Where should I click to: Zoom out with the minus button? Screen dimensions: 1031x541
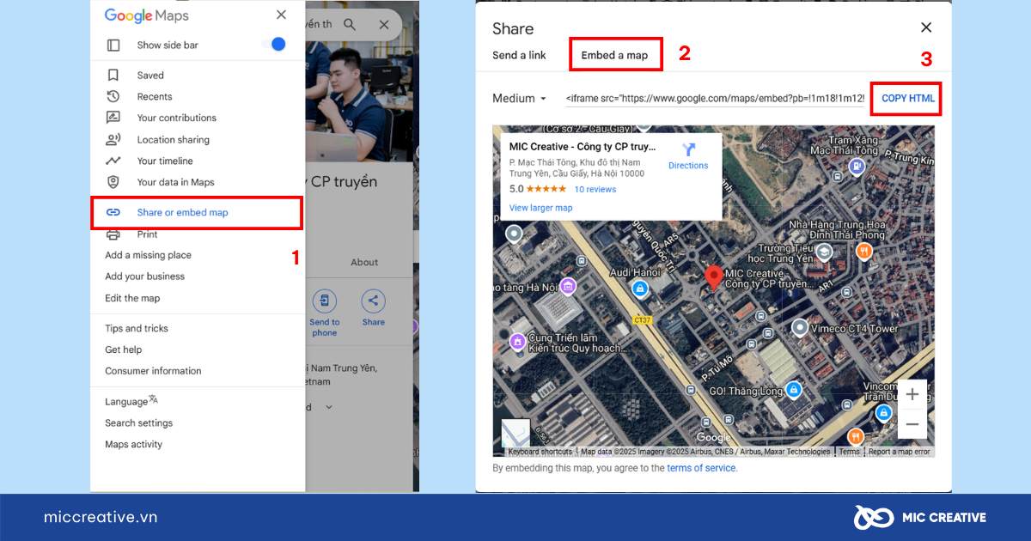[912, 423]
